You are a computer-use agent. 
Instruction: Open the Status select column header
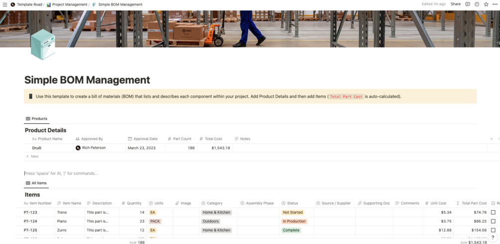coord(290,203)
